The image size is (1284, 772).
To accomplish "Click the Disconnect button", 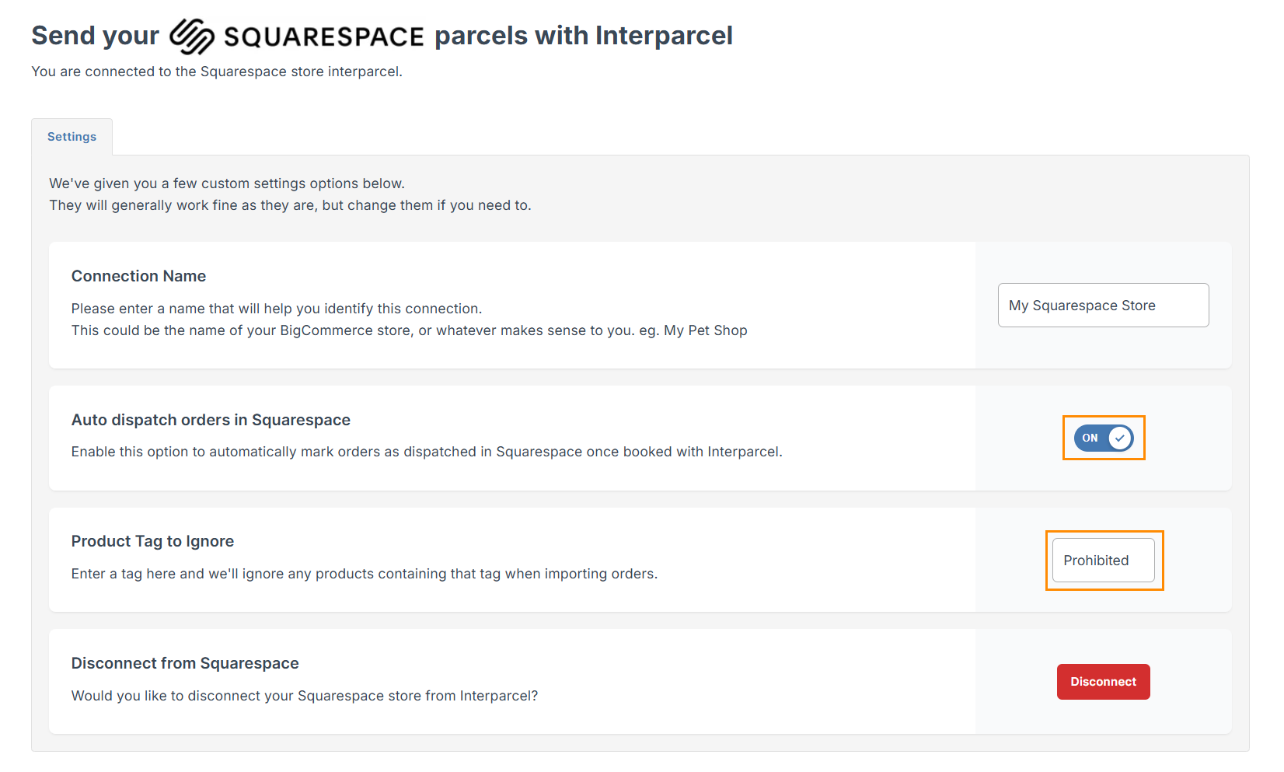I will [1103, 682].
